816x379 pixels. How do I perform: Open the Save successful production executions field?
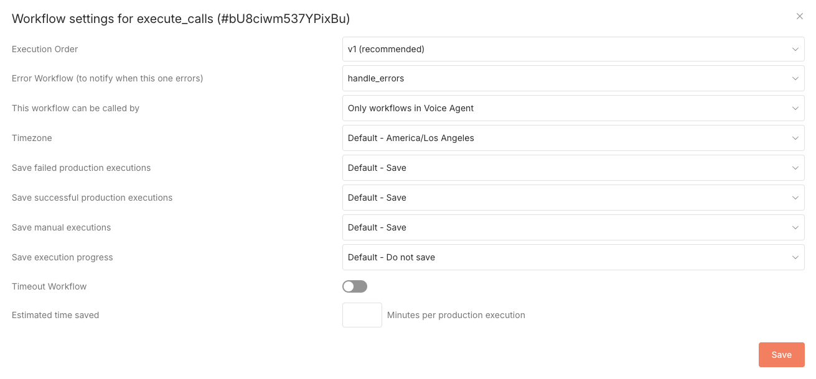[x=560, y=198]
